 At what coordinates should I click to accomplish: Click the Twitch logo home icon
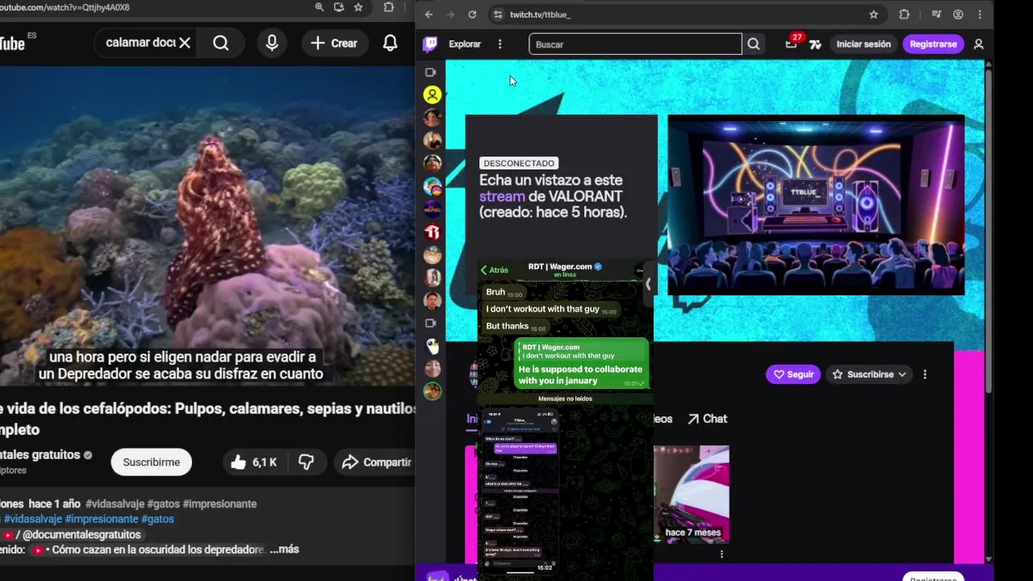(x=430, y=44)
